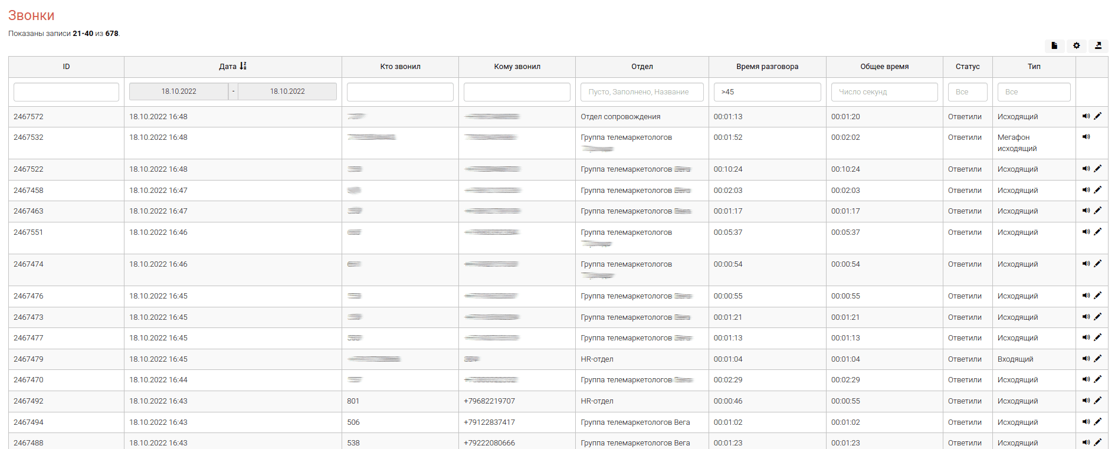Listen to HR-отдел incoming call 2467479
The image size is (1118, 449).
(1086, 359)
